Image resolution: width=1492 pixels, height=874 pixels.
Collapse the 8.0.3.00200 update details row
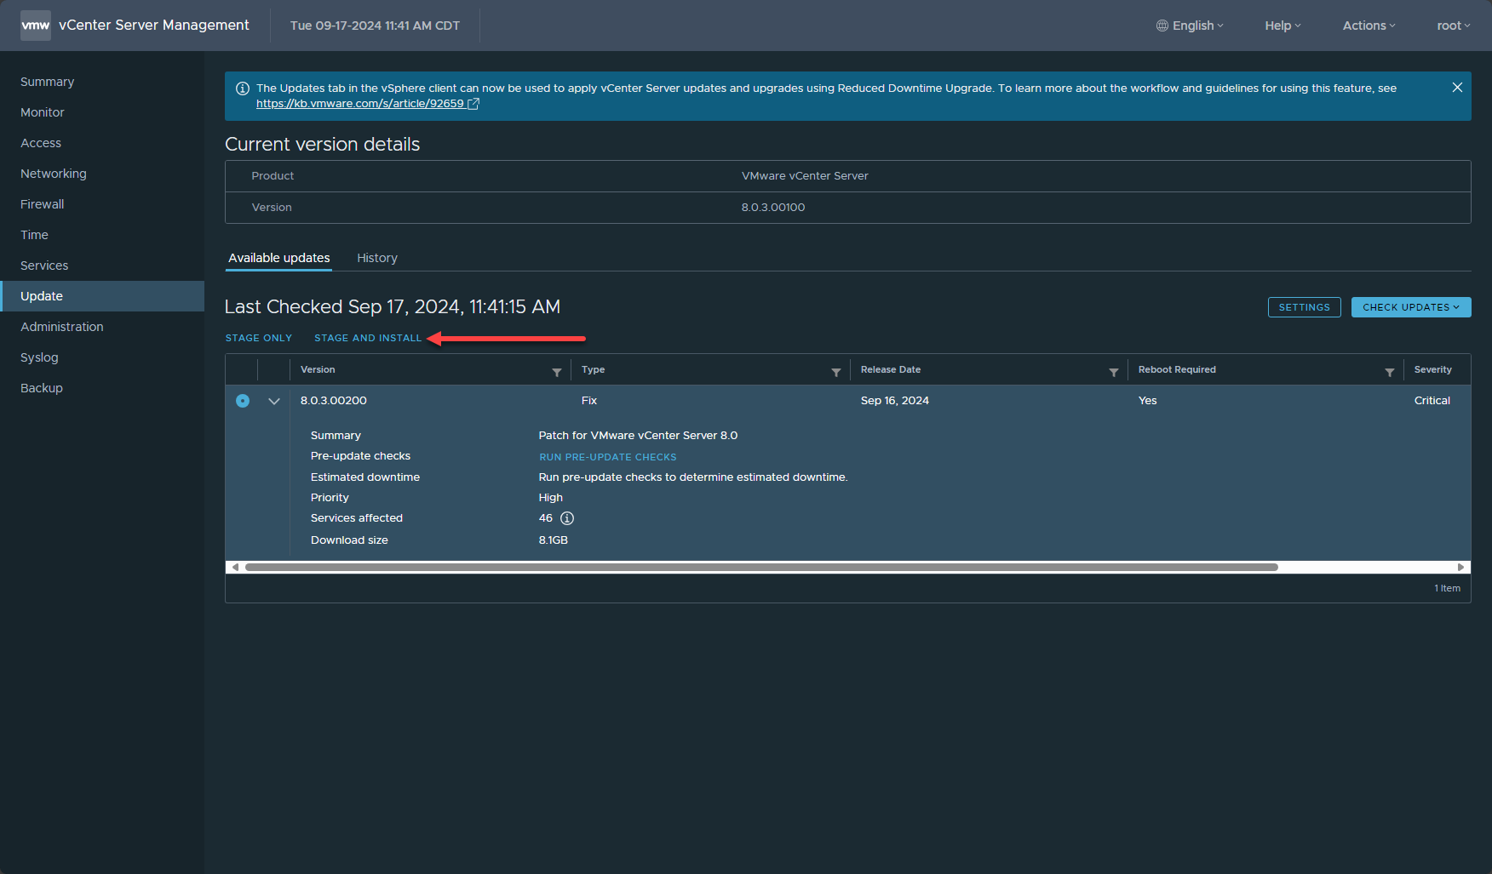[x=274, y=401]
